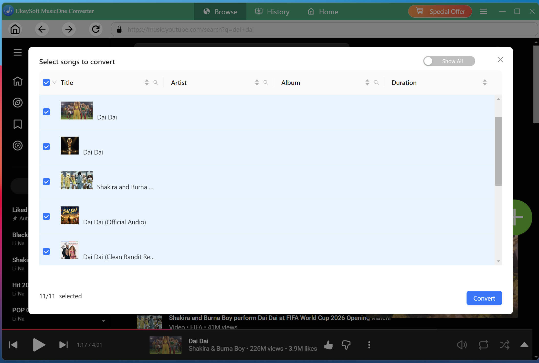Like the song with thumbs up
Image resolution: width=539 pixels, height=363 pixels.
point(328,345)
